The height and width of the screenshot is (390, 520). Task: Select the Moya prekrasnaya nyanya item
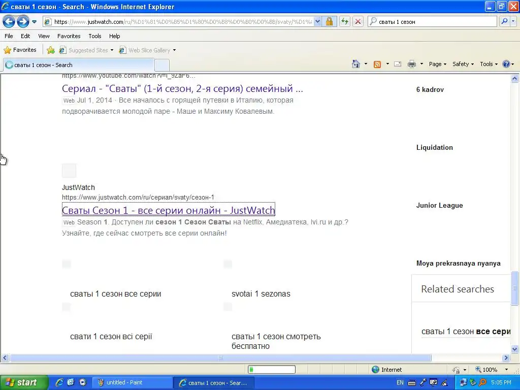[x=459, y=264]
